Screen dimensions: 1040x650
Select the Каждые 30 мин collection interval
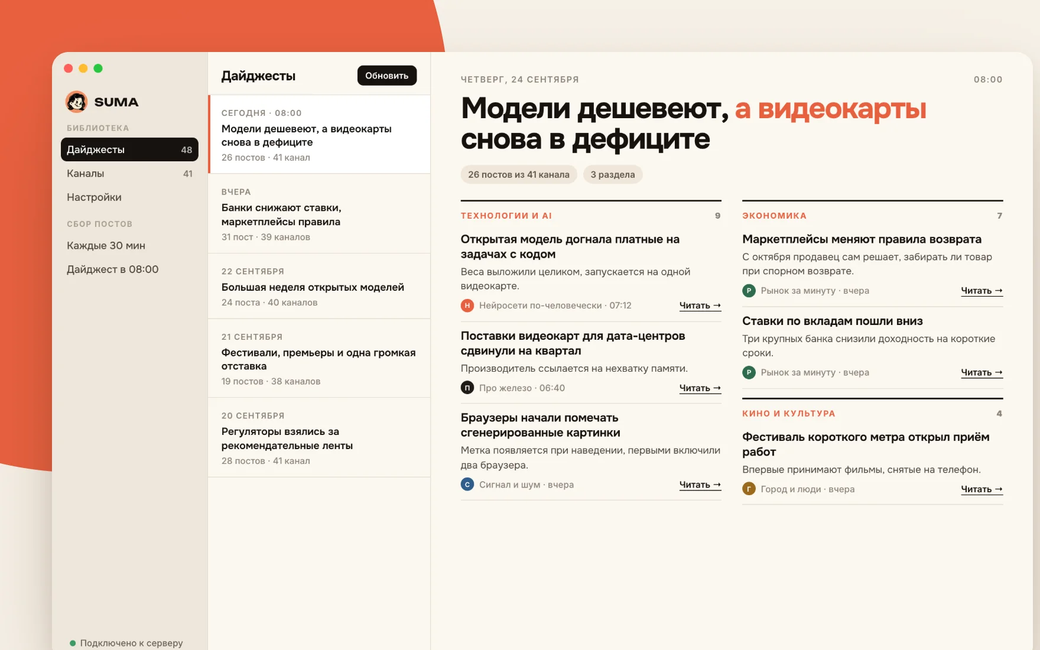click(x=129, y=246)
